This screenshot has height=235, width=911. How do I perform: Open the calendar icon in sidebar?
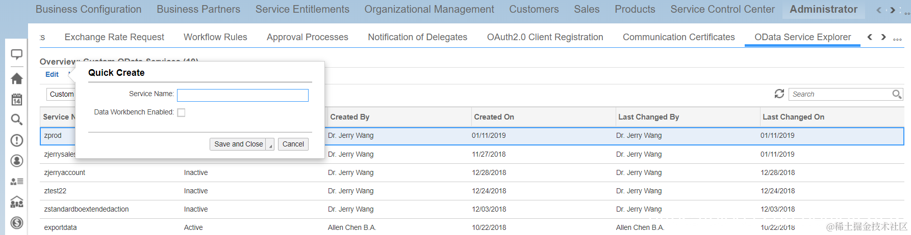[x=17, y=99]
